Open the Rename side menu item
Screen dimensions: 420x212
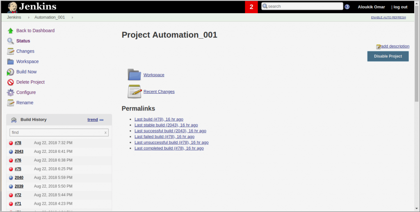(25, 103)
